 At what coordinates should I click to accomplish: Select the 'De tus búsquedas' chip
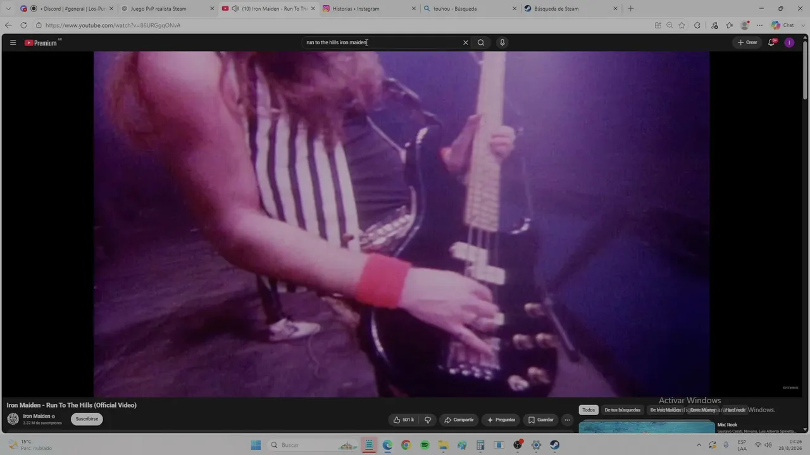click(x=623, y=410)
